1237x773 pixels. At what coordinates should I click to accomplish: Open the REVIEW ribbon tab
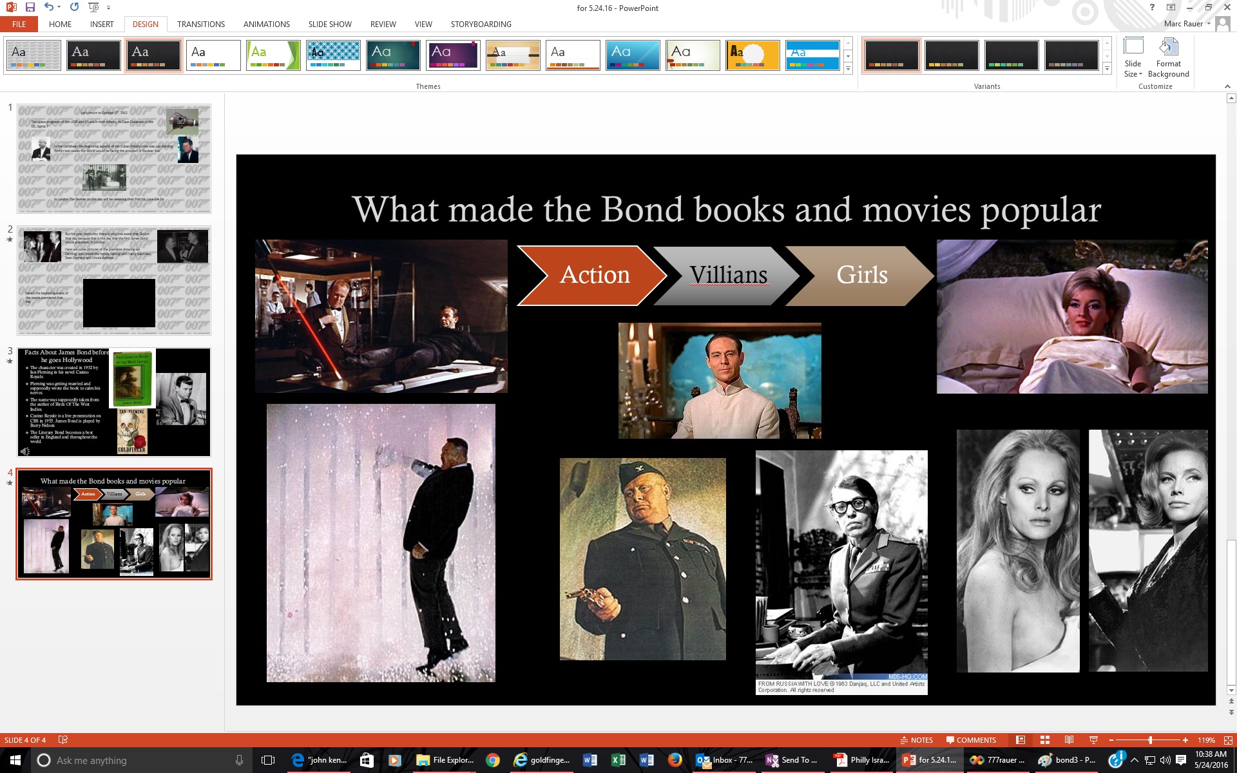click(383, 24)
